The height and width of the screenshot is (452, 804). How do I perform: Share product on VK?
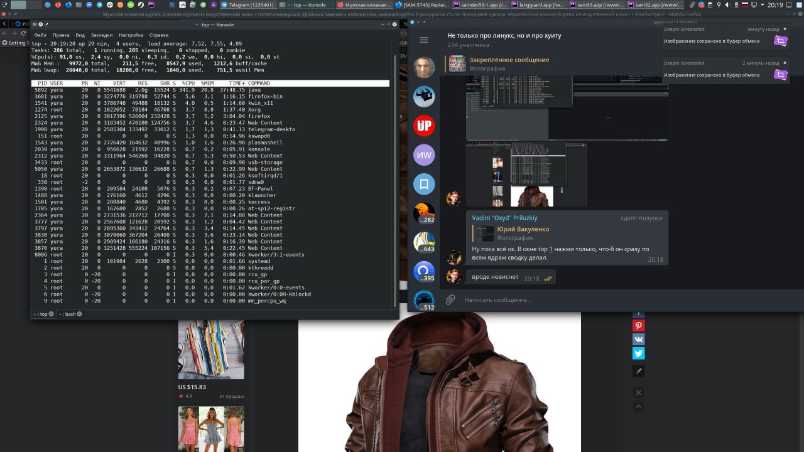pos(638,340)
